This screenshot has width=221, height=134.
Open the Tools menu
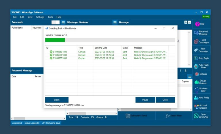50,17
